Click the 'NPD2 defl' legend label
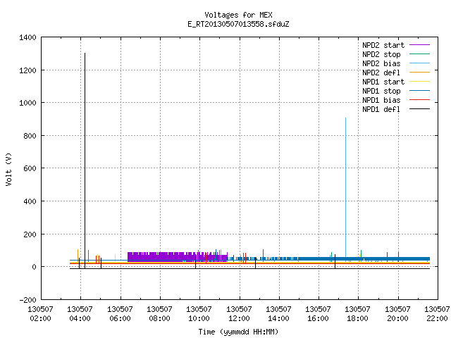Screen dimensions: 451x338 (x=381, y=73)
